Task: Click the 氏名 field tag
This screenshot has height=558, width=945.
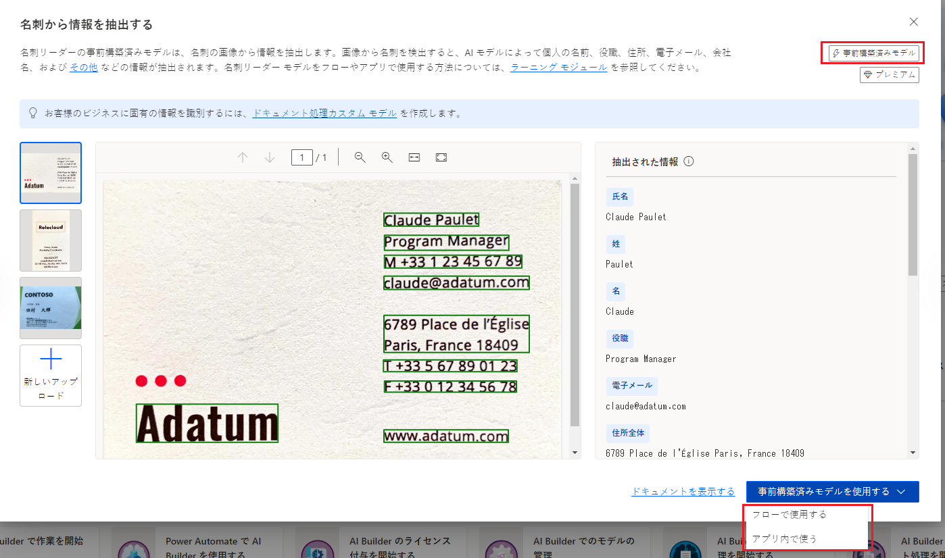Action: coord(620,197)
